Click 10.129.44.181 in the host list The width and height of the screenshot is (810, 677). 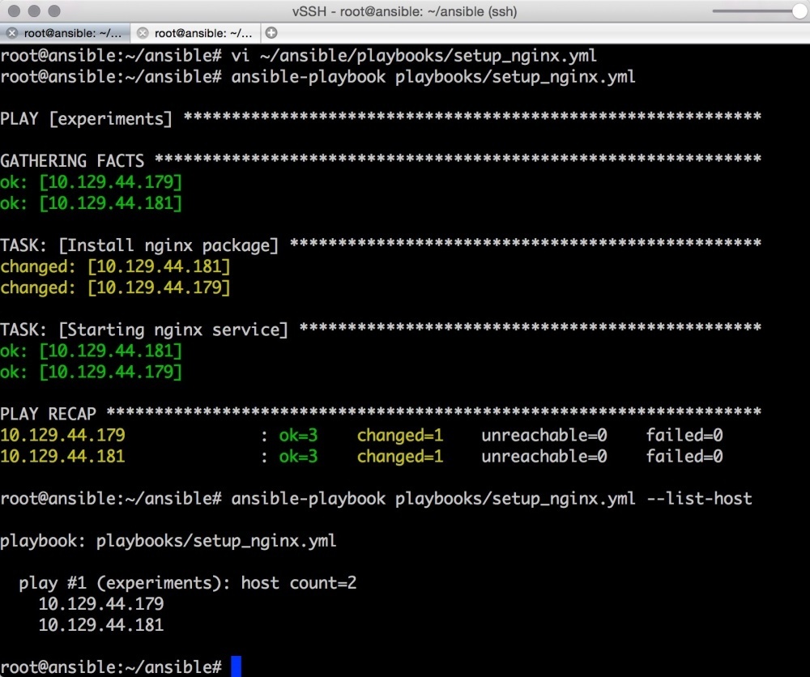point(100,625)
